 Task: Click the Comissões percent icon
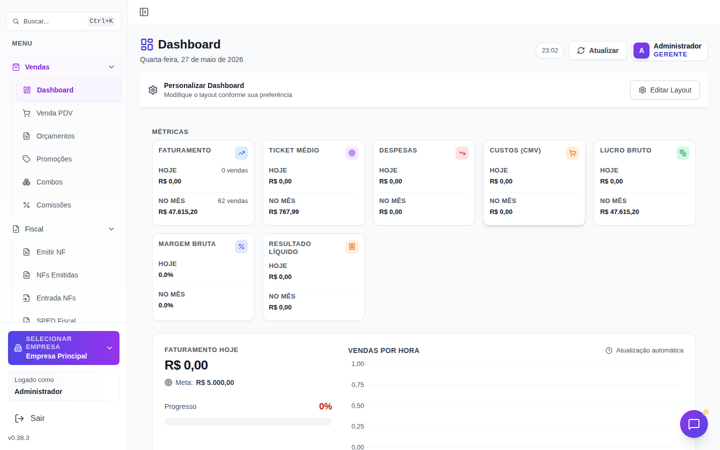[26, 205]
